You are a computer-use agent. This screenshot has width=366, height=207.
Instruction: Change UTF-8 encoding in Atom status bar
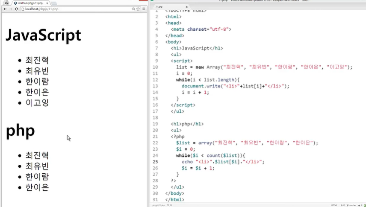(334, 205)
